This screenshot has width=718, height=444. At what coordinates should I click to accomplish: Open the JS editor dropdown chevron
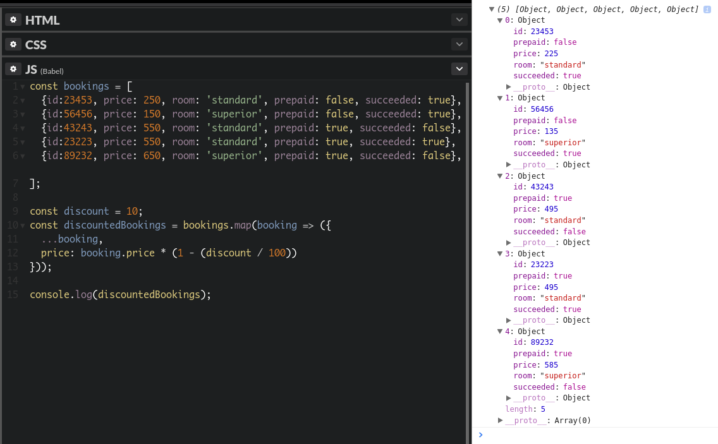459,69
